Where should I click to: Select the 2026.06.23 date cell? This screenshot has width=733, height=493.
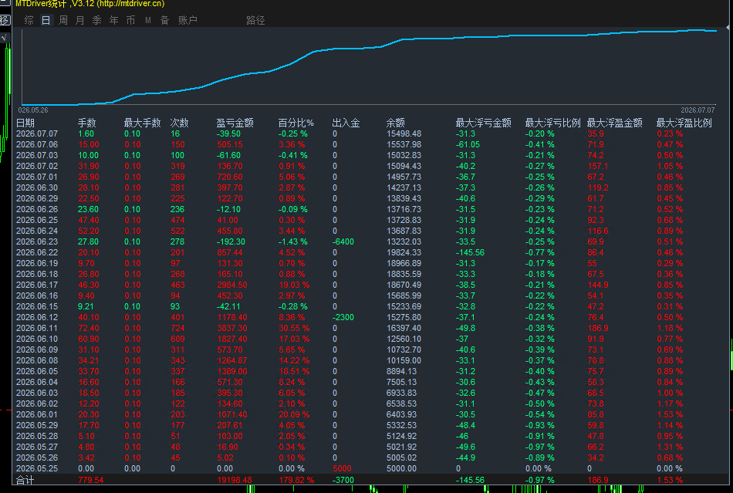[x=37, y=241]
